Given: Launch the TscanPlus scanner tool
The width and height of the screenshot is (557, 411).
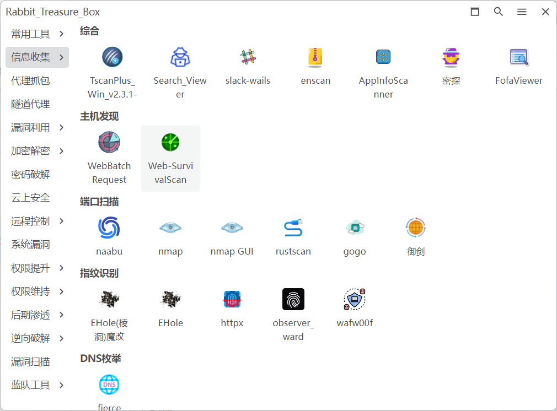Looking at the screenshot, I should [x=112, y=57].
